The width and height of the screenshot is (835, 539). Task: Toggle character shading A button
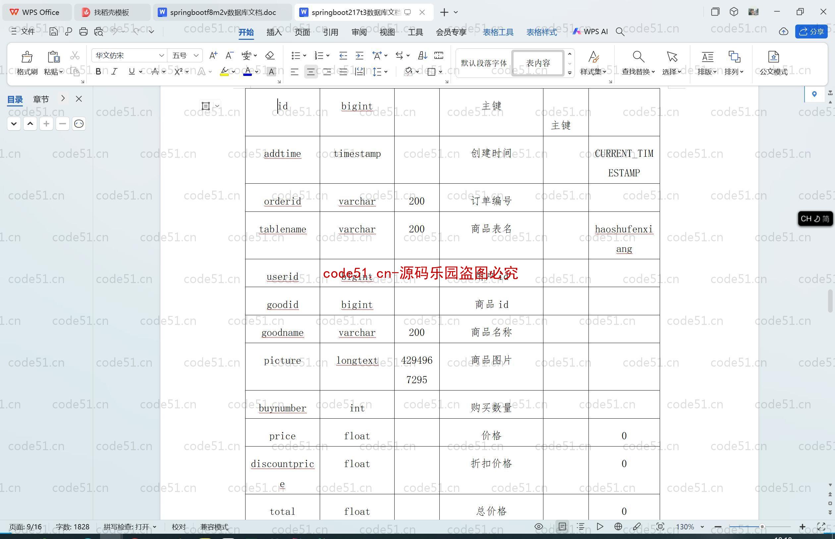click(x=271, y=72)
